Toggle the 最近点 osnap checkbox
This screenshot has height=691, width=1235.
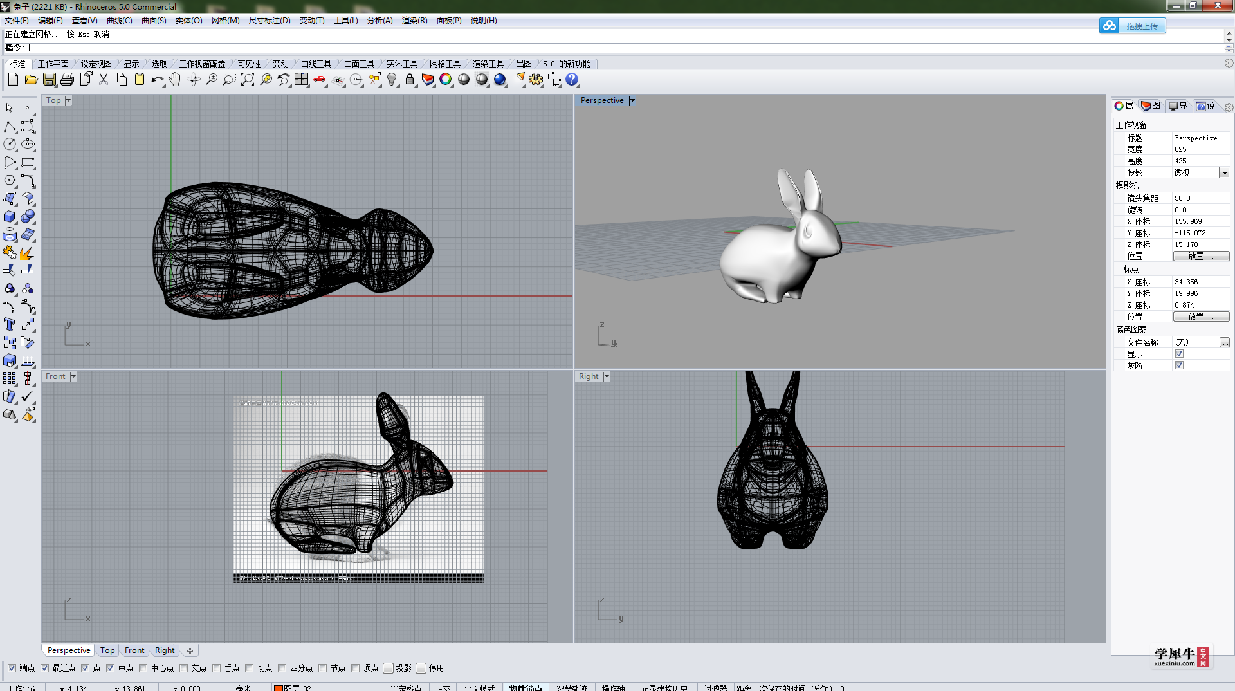coord(44,668)
